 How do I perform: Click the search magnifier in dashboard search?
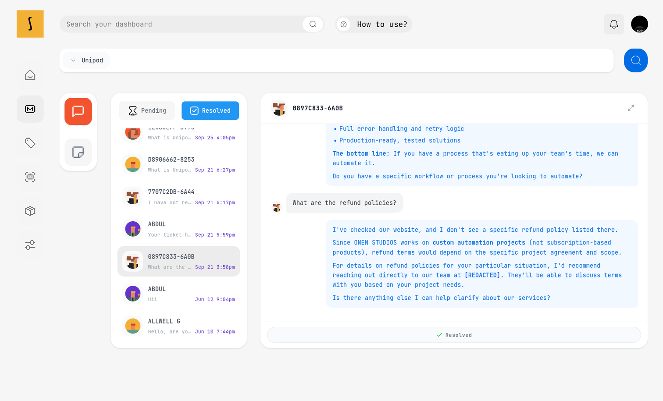click(313, 24)
